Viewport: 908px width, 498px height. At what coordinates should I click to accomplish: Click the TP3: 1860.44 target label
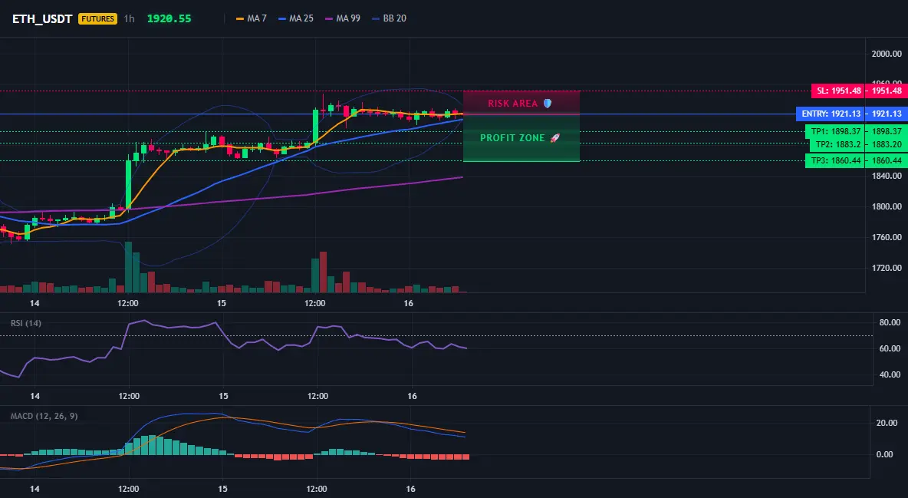pos(836,160)
